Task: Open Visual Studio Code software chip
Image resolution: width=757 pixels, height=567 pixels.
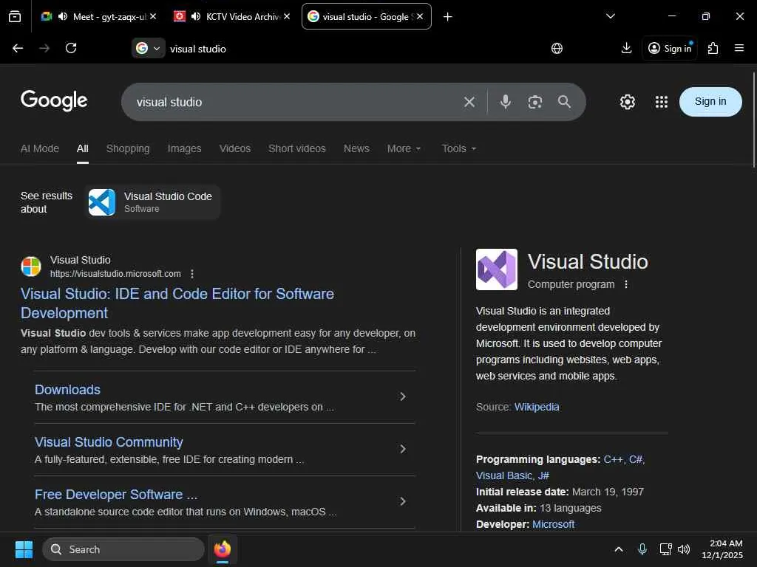Action: coord(153,202)
